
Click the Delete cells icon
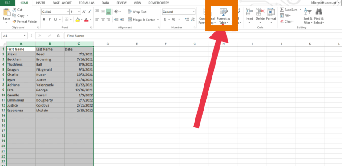click(x=260, y=12)
